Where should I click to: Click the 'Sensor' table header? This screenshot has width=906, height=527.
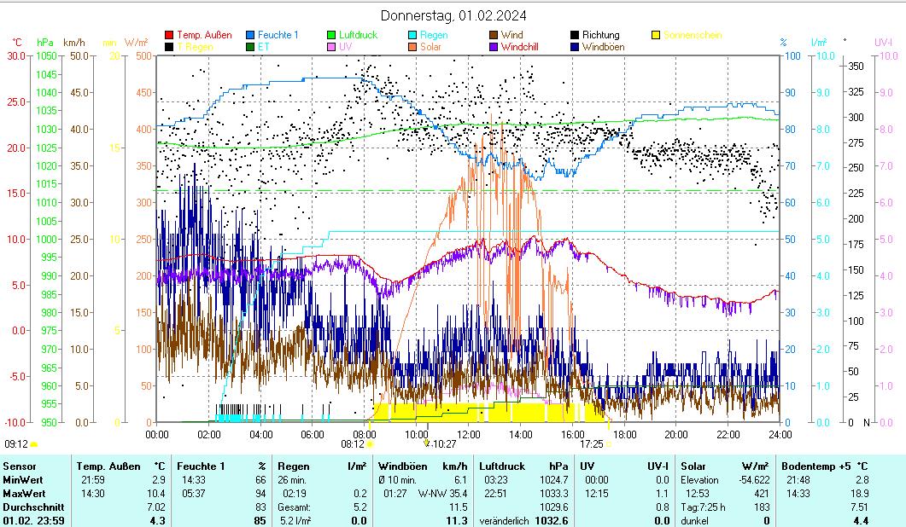pos(20,466)
